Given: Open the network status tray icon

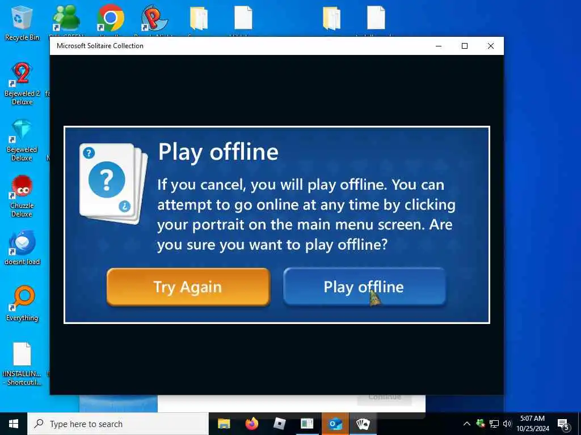Looking at the screenshot, I should pos(494,424).
